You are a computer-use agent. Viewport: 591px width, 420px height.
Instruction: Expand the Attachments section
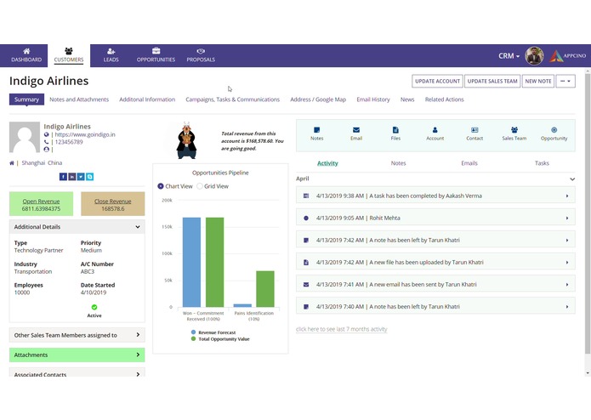[77, 355]
